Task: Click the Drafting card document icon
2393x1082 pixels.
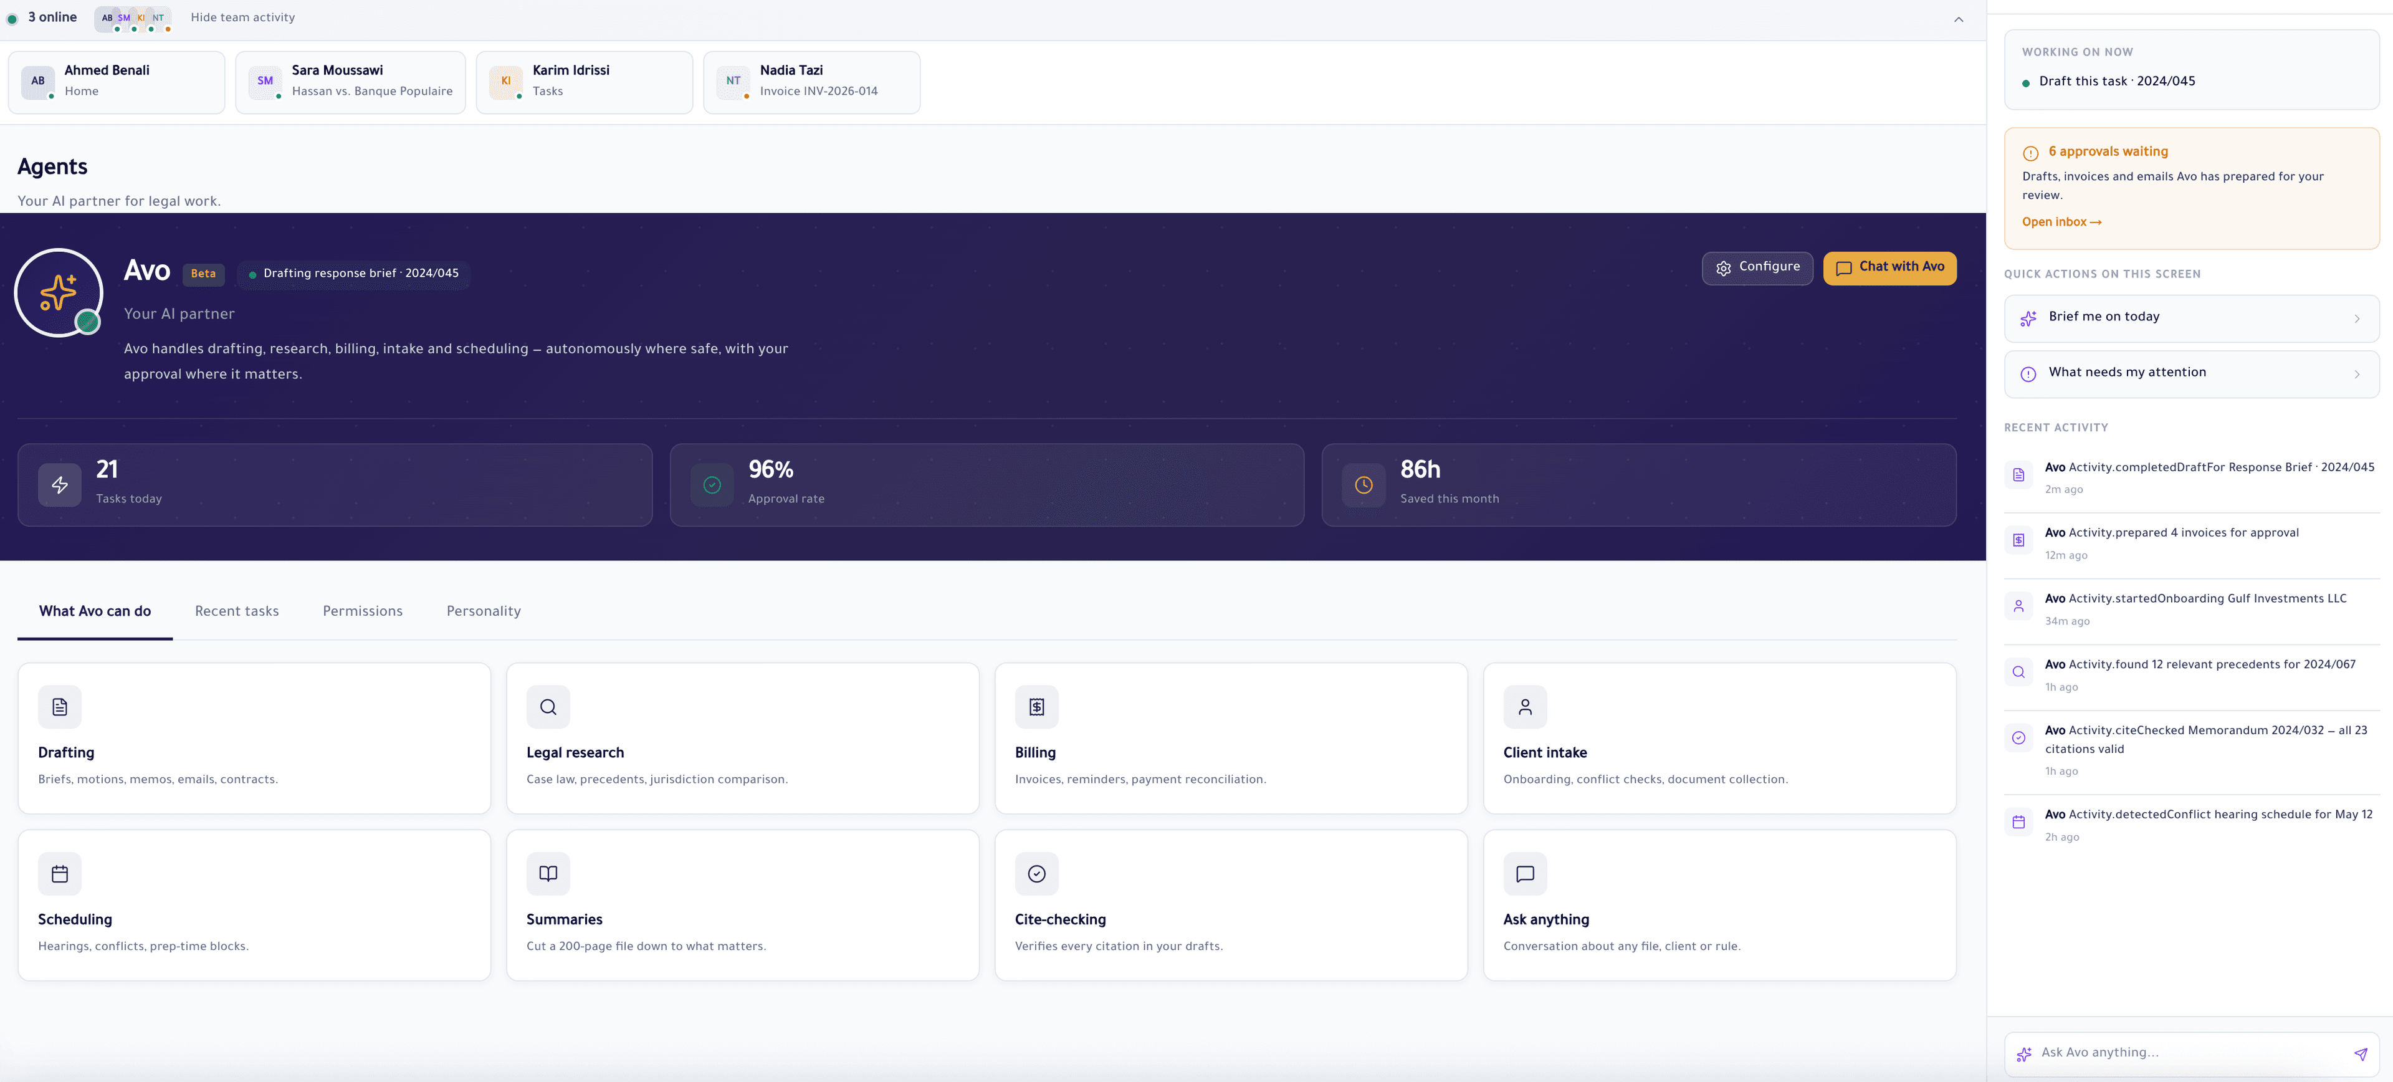Action: pyautogui.click(x=59, y=707)
